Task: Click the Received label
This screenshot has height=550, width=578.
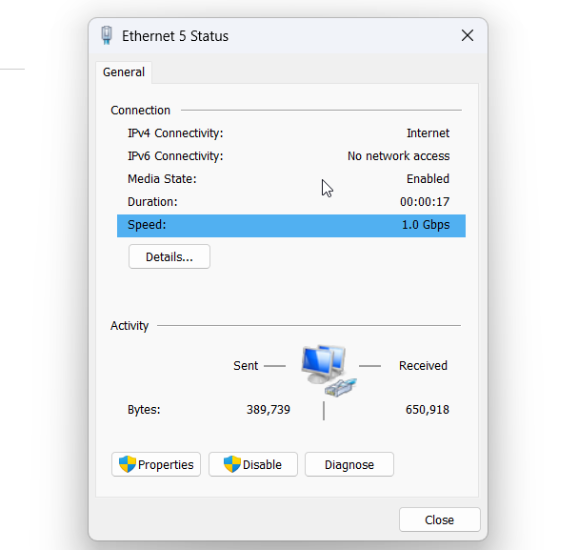Action: (x=423, y=366)
